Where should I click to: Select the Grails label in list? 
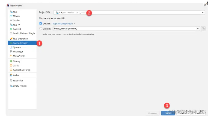[x=16, y=66]
